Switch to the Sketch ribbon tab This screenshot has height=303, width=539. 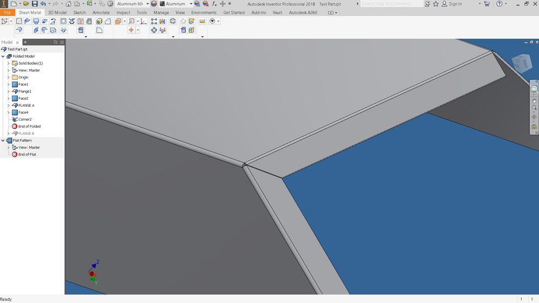(79, 12)
